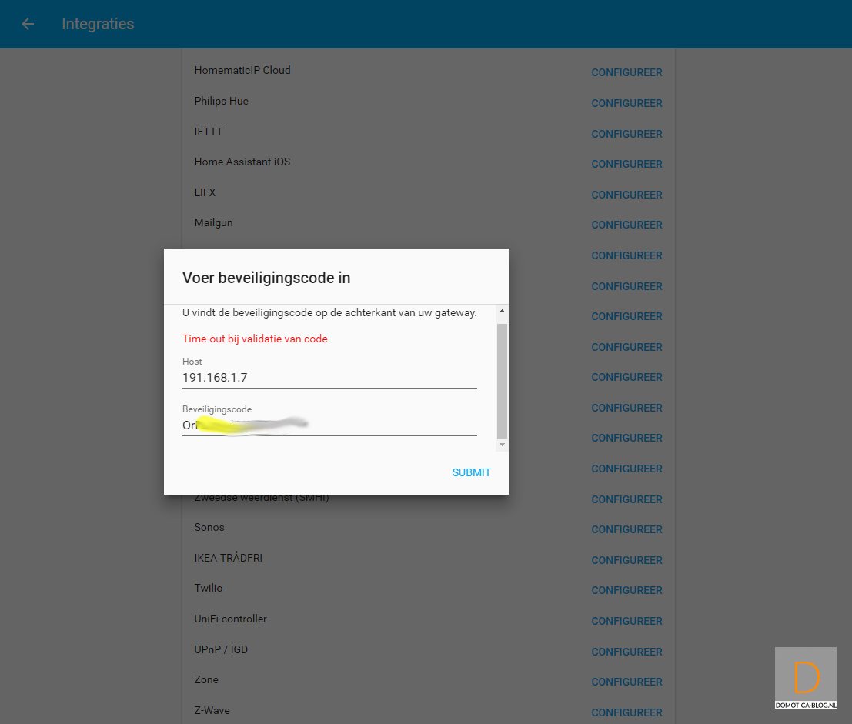Image resolution: width=852 pixels, height=724 pixels.
Task: Configure the Home Assistant iOS integration
Action: 626,164
